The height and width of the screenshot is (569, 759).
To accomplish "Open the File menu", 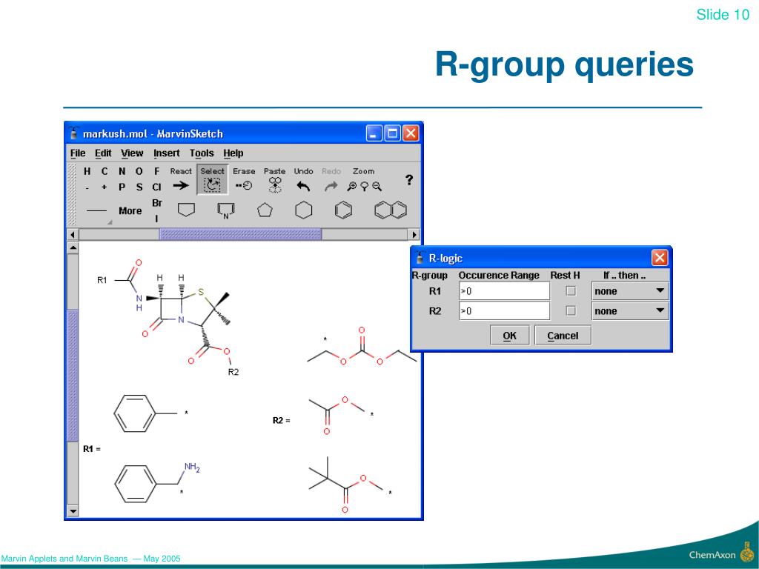I will click(x=78, y=153).
